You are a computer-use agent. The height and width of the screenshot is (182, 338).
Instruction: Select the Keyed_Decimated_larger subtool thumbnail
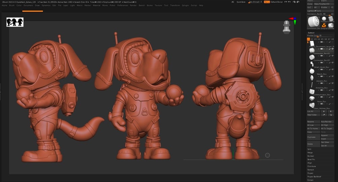(x=312, y=44)
